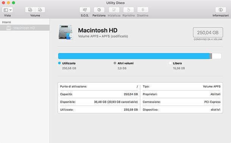Click the 250,04 GB capacity box
231x143 pixels.
(x=208, y=32)
